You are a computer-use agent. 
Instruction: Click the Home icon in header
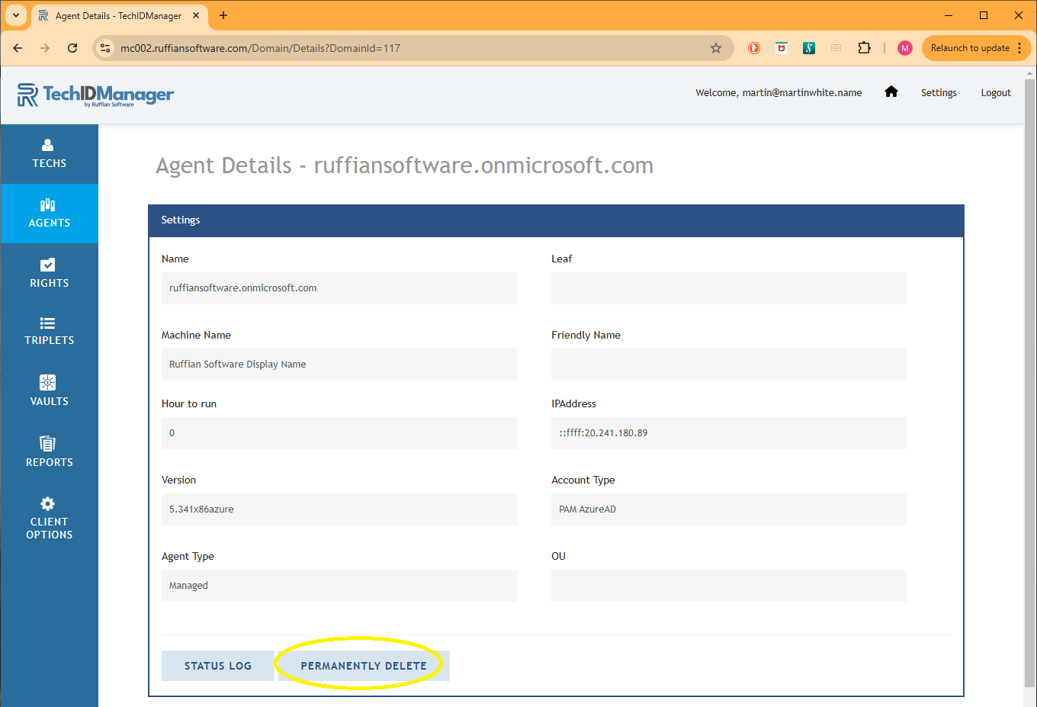click(891, 92)
